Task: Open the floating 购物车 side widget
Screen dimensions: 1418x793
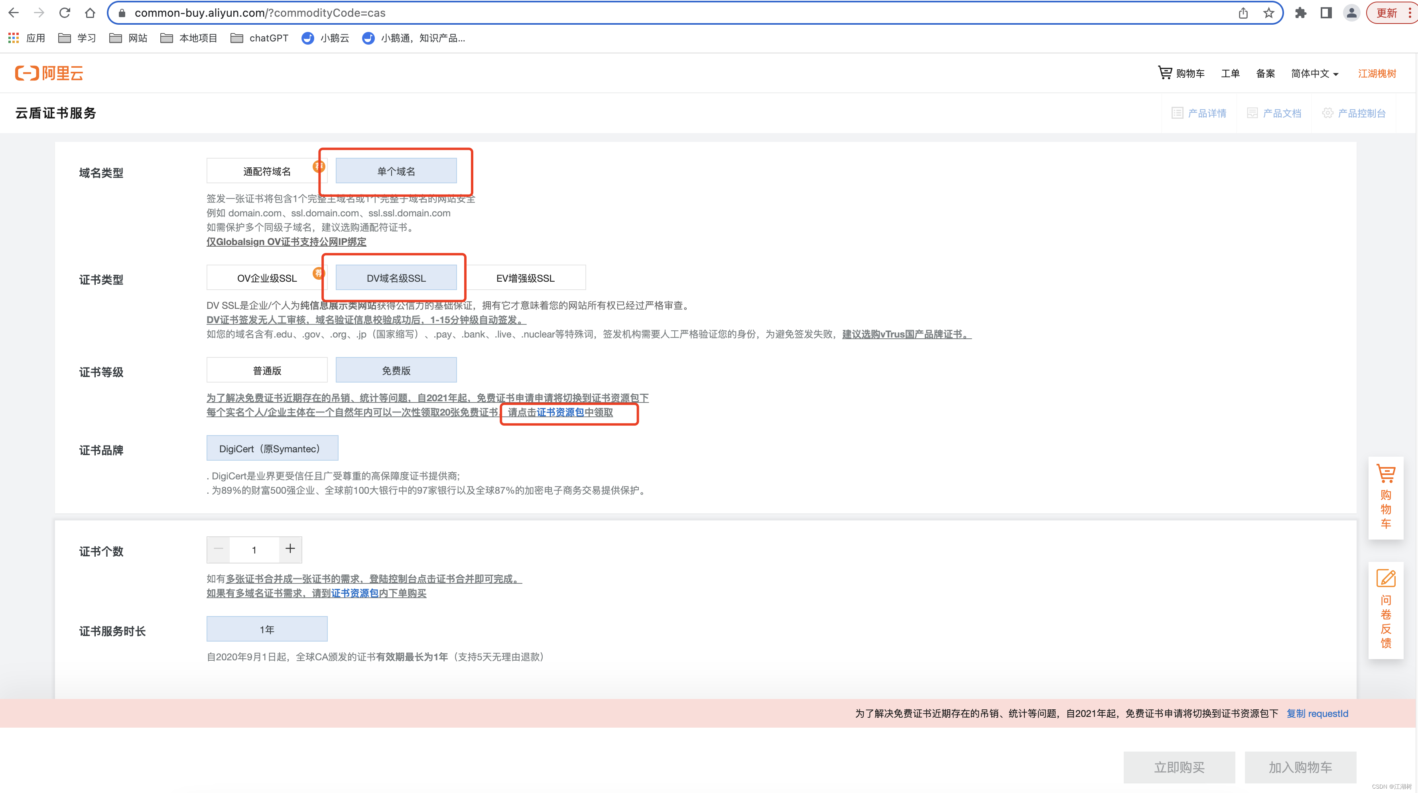Action: (1386, 498)
